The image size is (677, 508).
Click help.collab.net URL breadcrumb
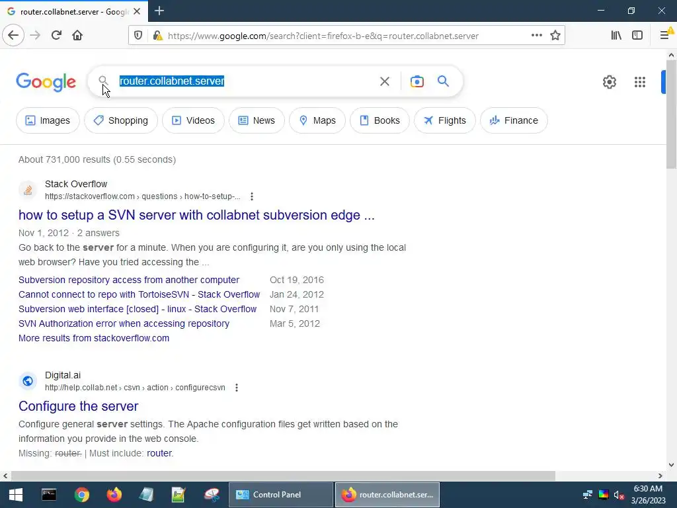pos(135,388)
